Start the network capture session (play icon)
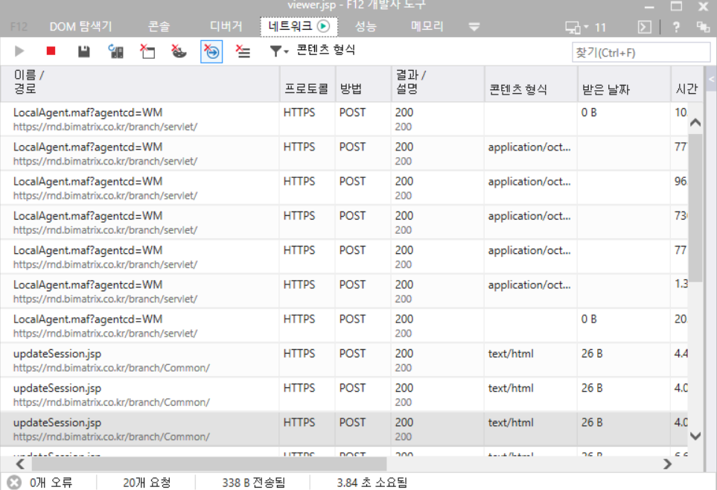This screenshot has width=717, height=490. click(20, 51)
